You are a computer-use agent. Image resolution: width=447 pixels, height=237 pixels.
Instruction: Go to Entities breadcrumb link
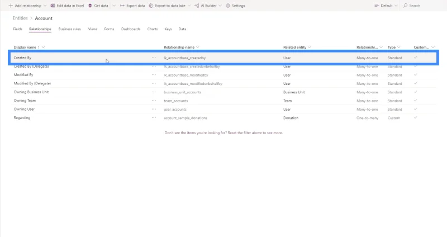tap(20, 18)
